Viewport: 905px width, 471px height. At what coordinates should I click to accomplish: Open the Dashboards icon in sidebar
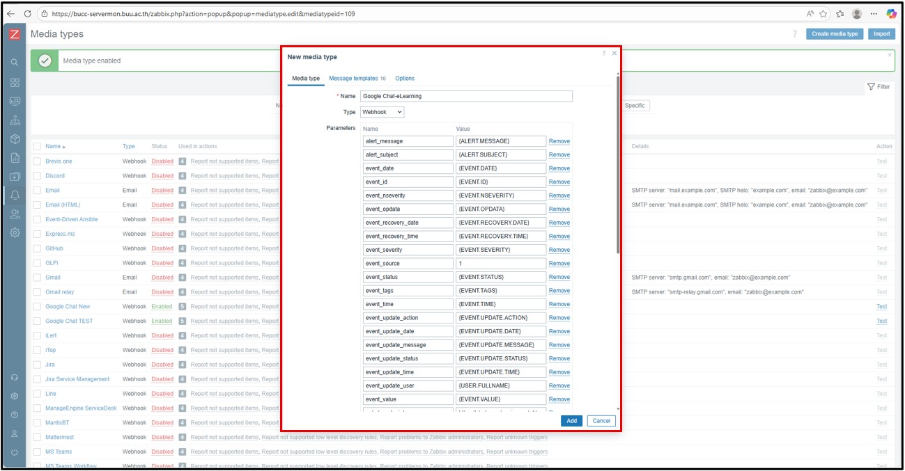pyautogui.click(x=15, y=82)
